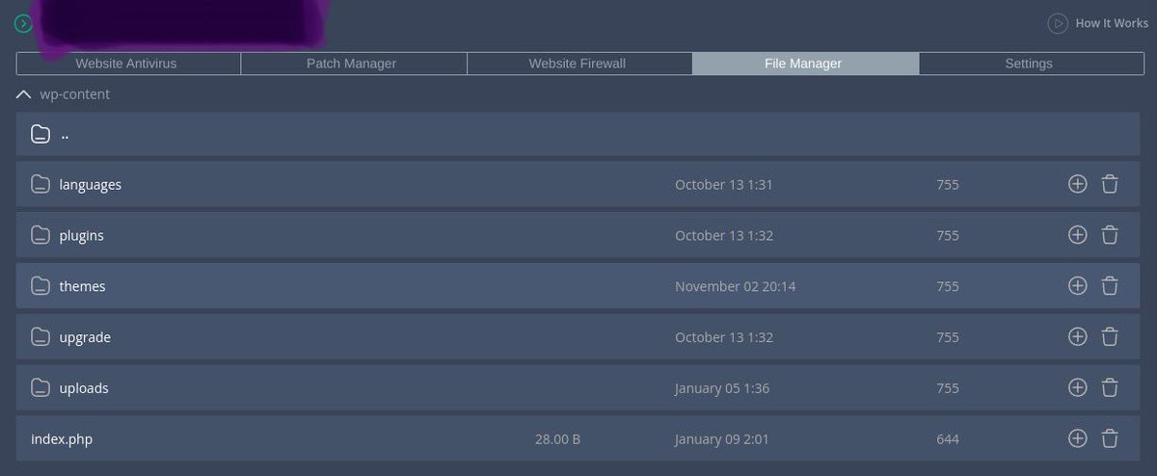1157x476 pixels.
Task: Click the 755 permission of themes folder
Action: point(948,286)
